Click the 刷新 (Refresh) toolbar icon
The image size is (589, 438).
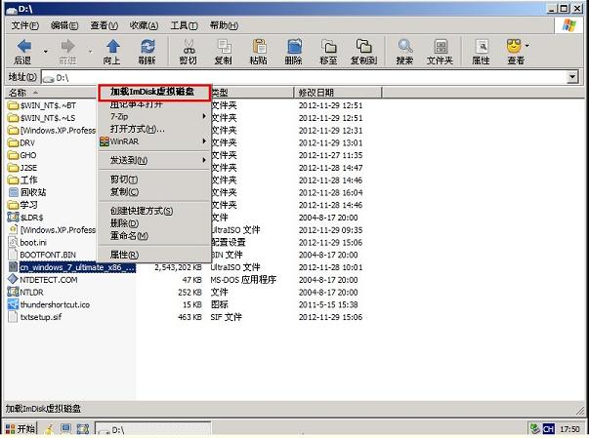point(147,50)
